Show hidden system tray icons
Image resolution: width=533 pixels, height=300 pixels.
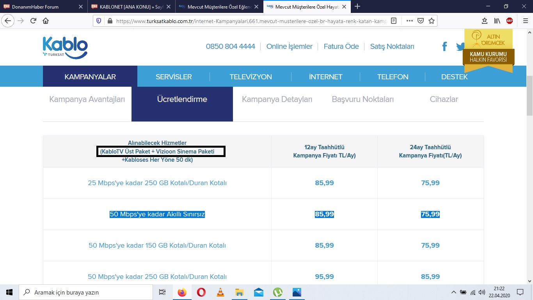[453, 292]
